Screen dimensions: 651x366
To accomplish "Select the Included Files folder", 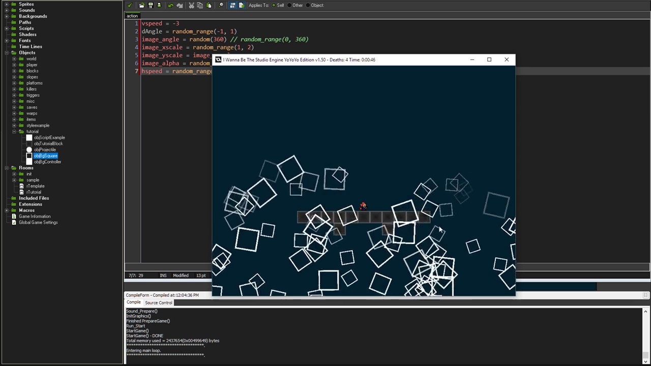I will tap(34, 198).
